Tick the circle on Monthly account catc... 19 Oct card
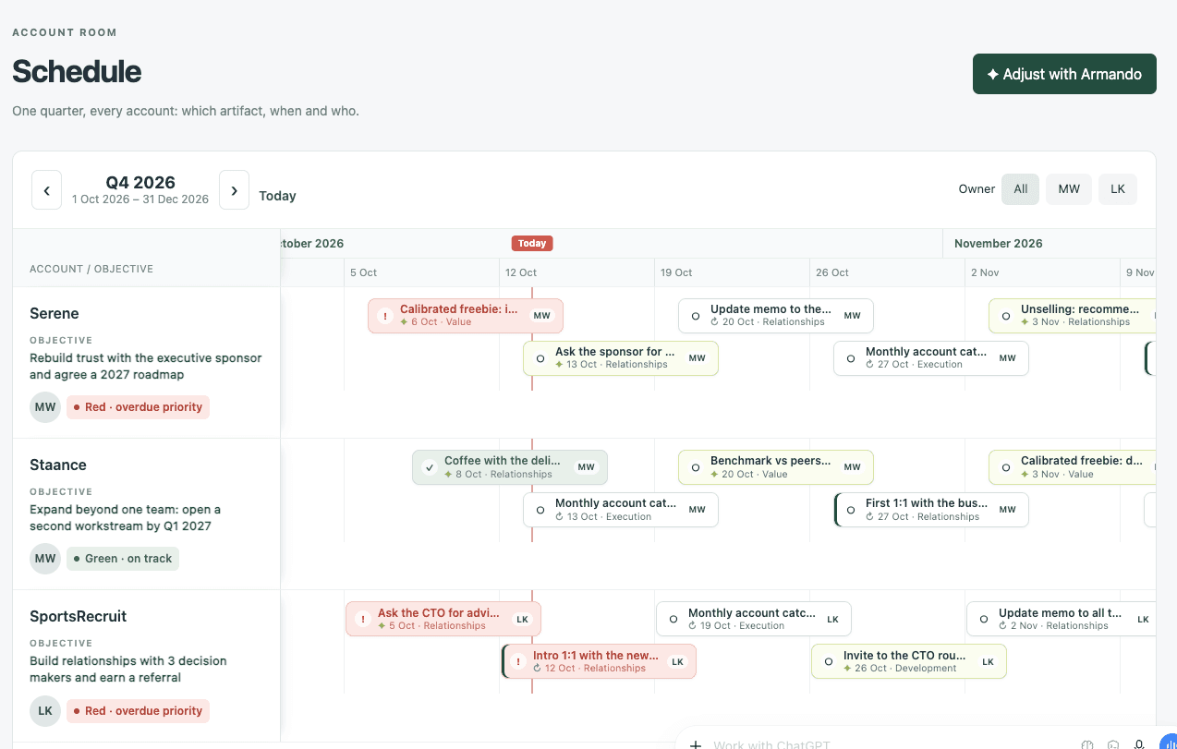 (x=673, y=619)
